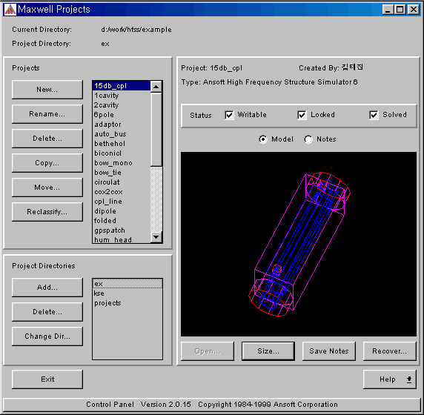Click the Recover... button

point(389,351)
